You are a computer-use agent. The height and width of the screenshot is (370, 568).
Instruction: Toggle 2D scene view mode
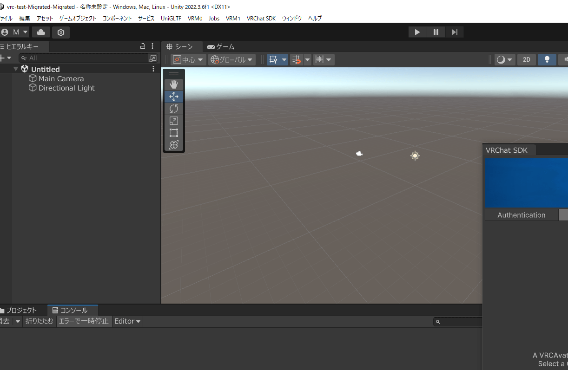click(x=526, y=59)
